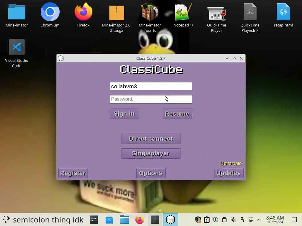Image resolution: width=302 pixels, height=226 pixels.
Task: Open the system updates tray icon
Action: (x=216, y=220)
